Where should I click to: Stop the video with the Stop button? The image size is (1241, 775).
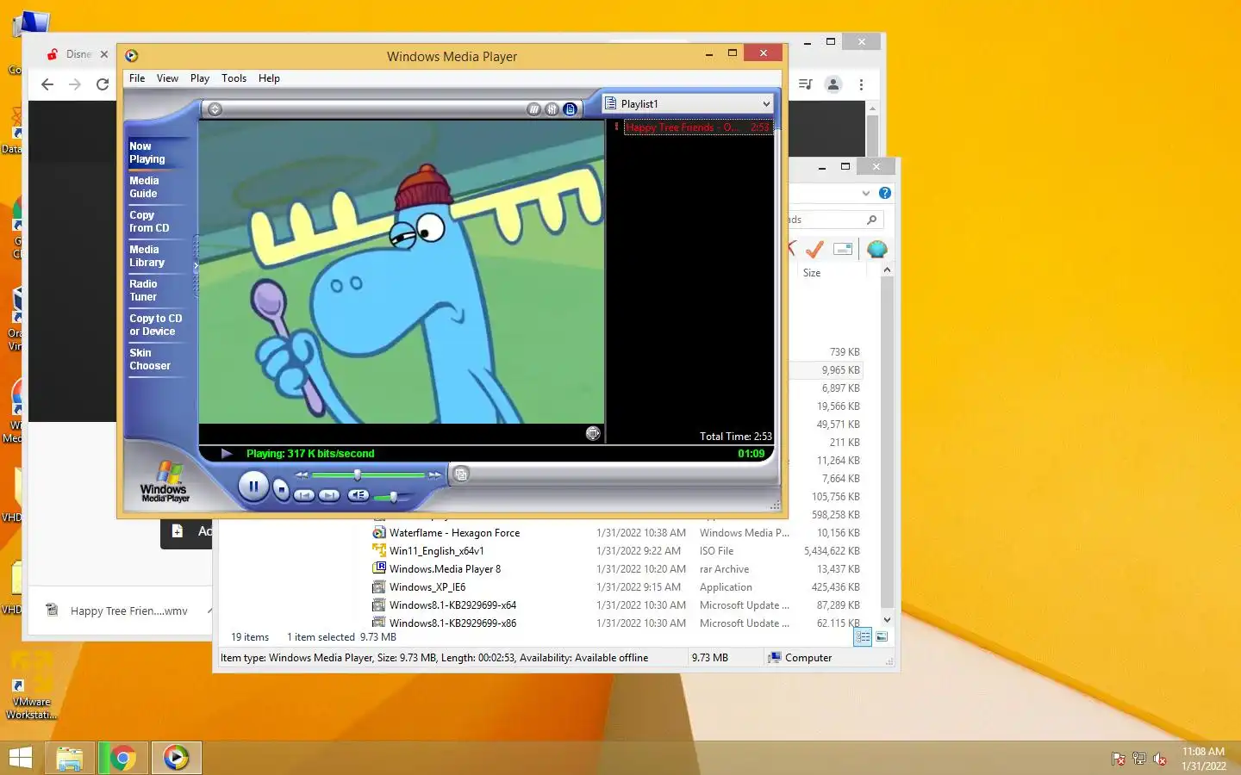281,489
